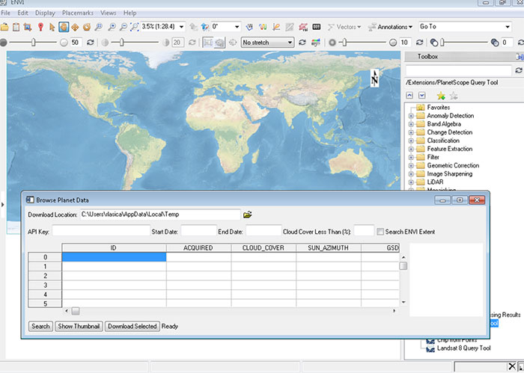Activate the pan hand tool

[64, 28]
